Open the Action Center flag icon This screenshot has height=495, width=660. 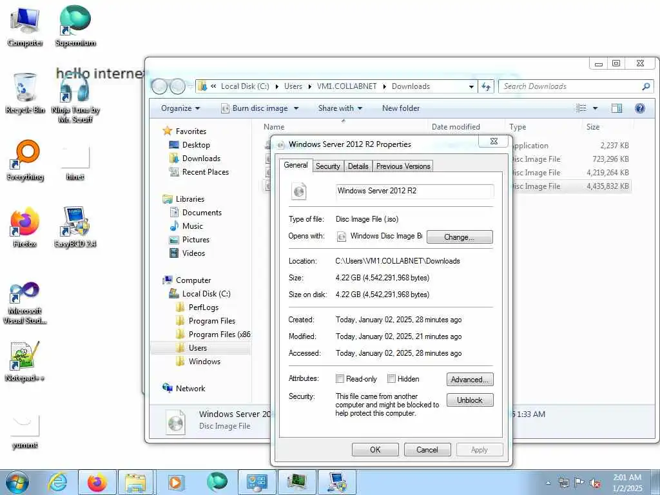[579, 483]
